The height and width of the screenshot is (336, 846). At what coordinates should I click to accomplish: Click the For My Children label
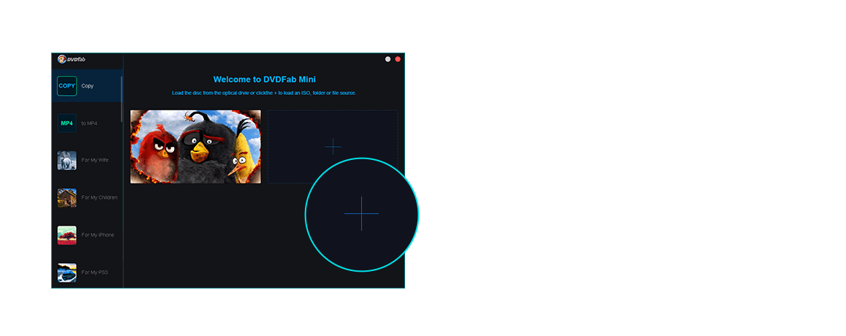pos(99,197)
